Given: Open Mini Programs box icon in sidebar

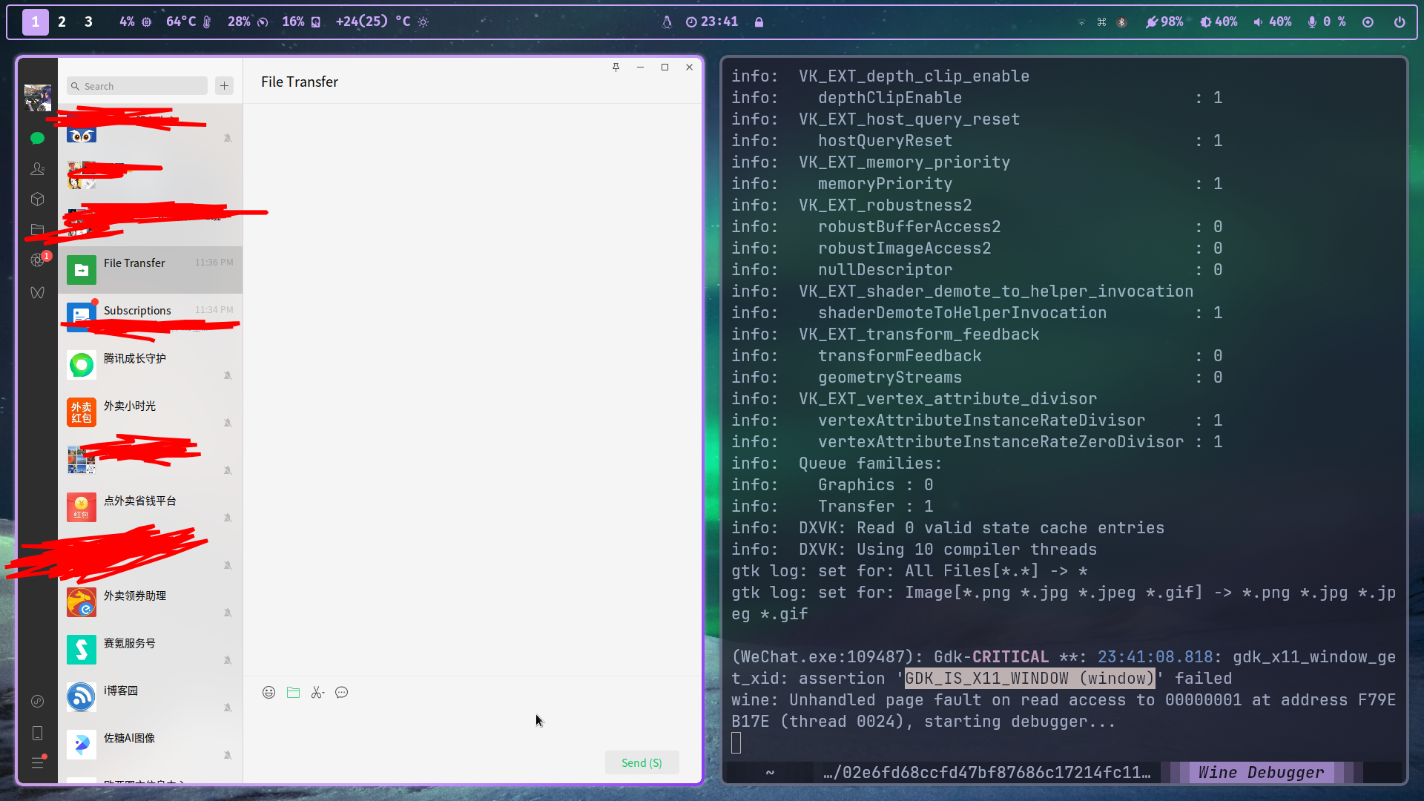Looking at the screenshot, I should coord(37,199).
